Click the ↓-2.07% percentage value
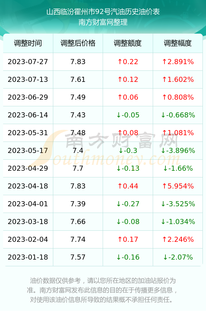 [178, 257]
